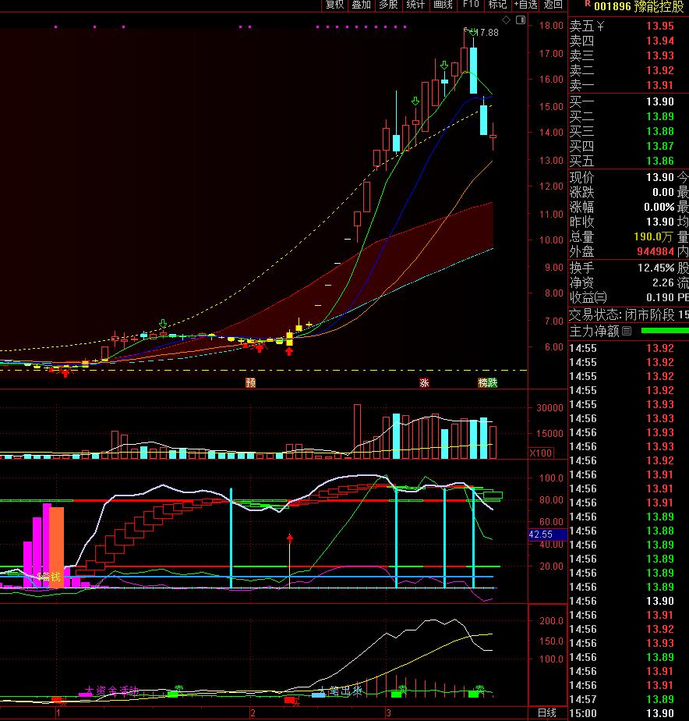The height and width of the screenshot is (721, 689).
Task: Switch to 多股 multi-stock view
Action: coord(388,5)
